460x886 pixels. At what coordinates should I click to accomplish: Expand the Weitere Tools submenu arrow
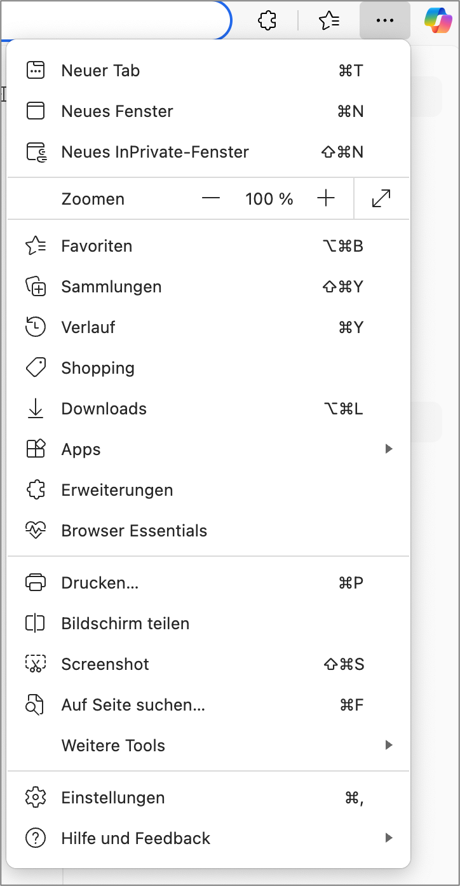coord(389,745)
